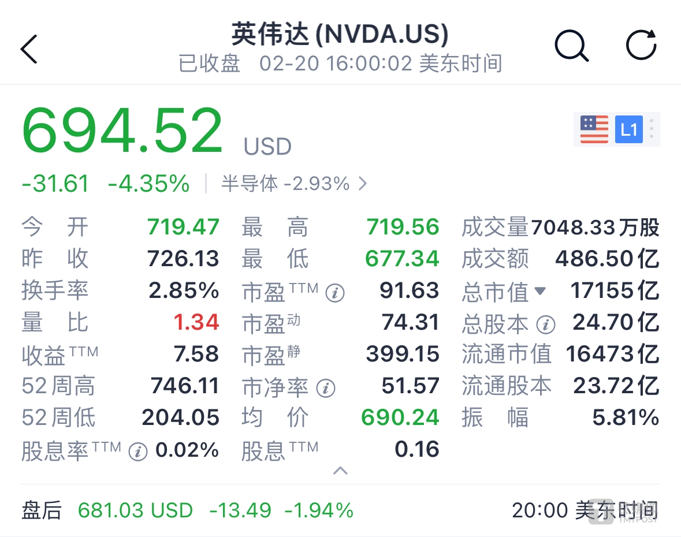
Task: Tap the info icon next to 总股本
Action: (x=545, y=325)
